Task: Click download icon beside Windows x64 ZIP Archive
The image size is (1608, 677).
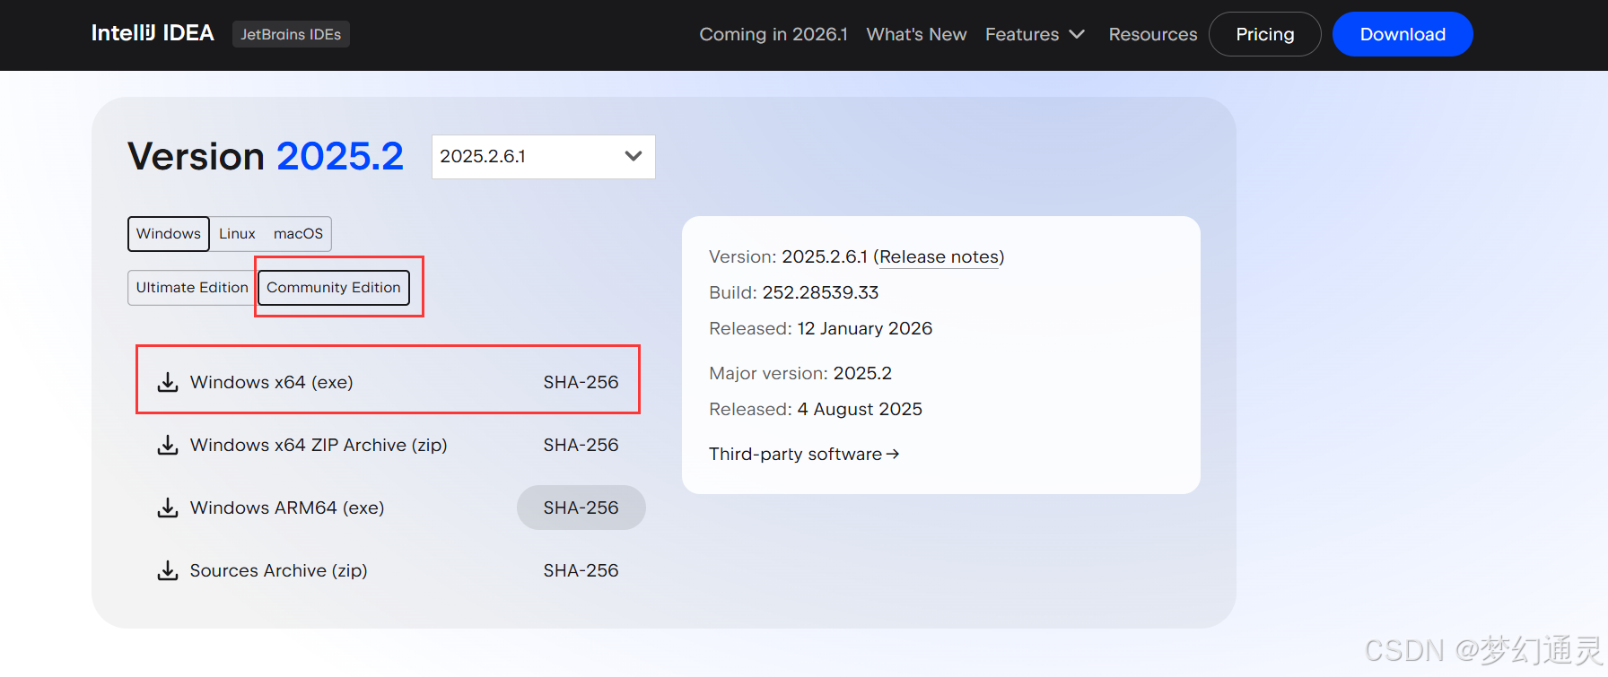Action: pyautogui.click(x=168, y=445)
